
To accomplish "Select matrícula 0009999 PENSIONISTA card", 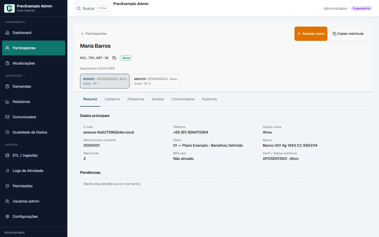I will point(156,81).
